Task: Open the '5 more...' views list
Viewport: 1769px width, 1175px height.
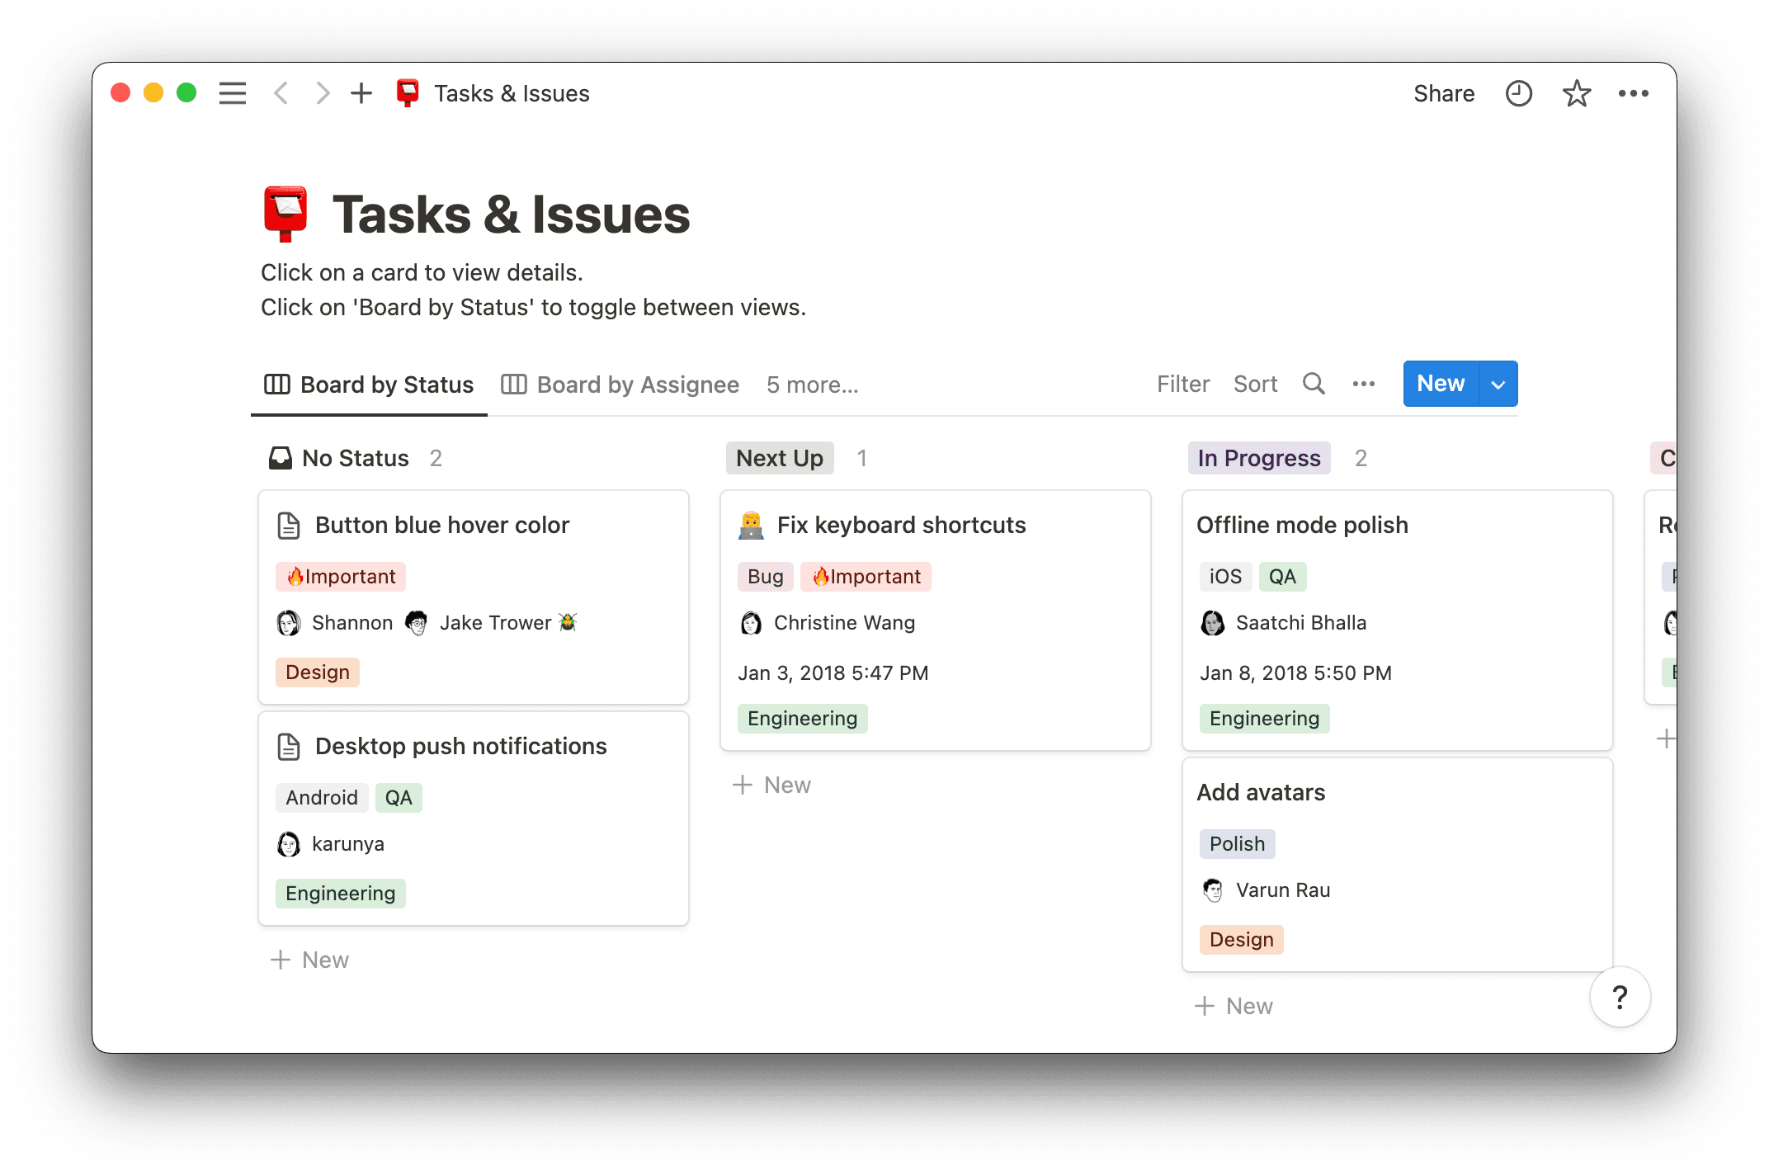Action: click(x=812, y=385)
